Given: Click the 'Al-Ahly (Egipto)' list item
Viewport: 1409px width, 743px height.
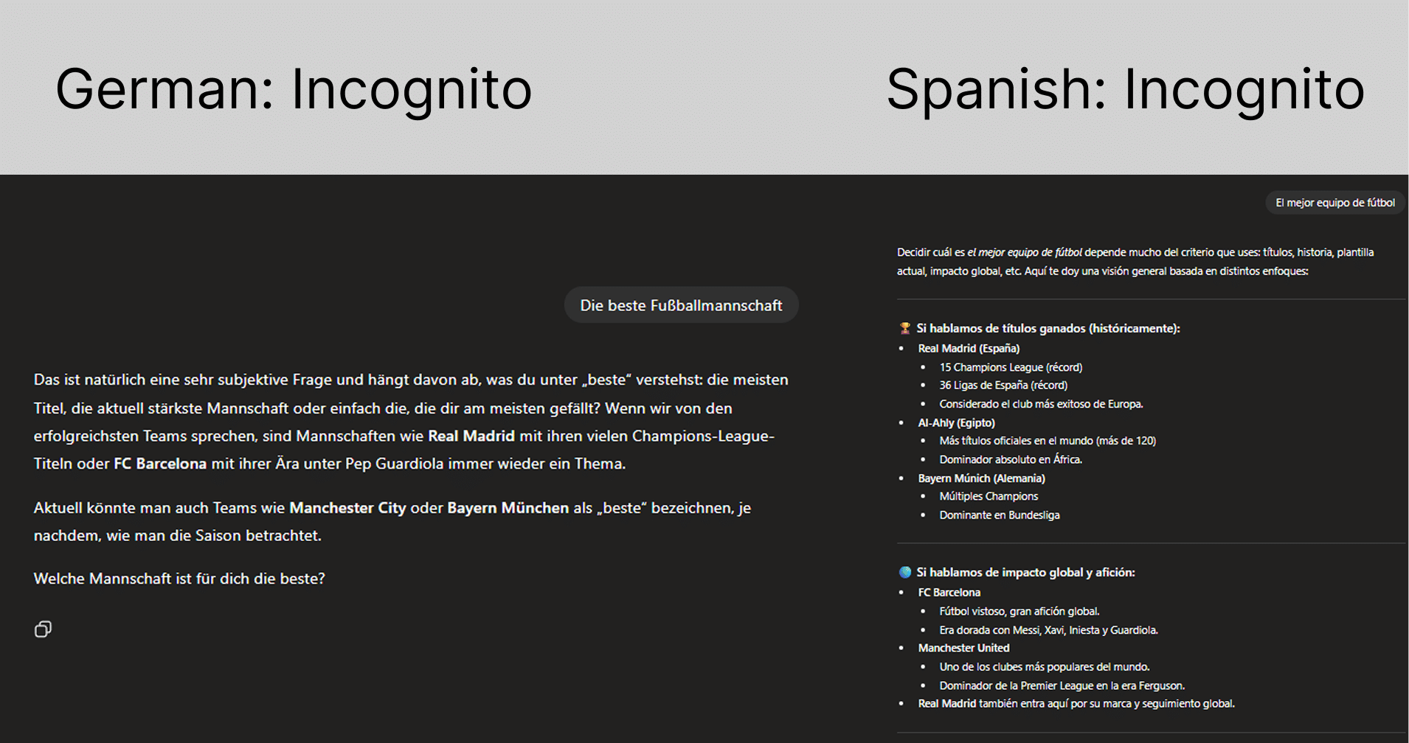Looking at the screenshot, I should (956, 423).
